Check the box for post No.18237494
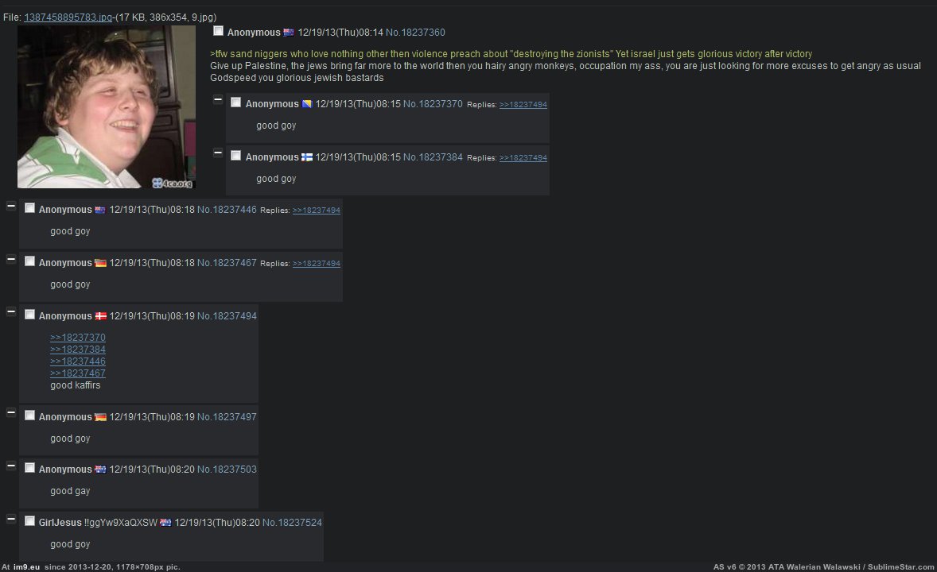The height and width of the screenshot is (572, 937). pos(30,315)
